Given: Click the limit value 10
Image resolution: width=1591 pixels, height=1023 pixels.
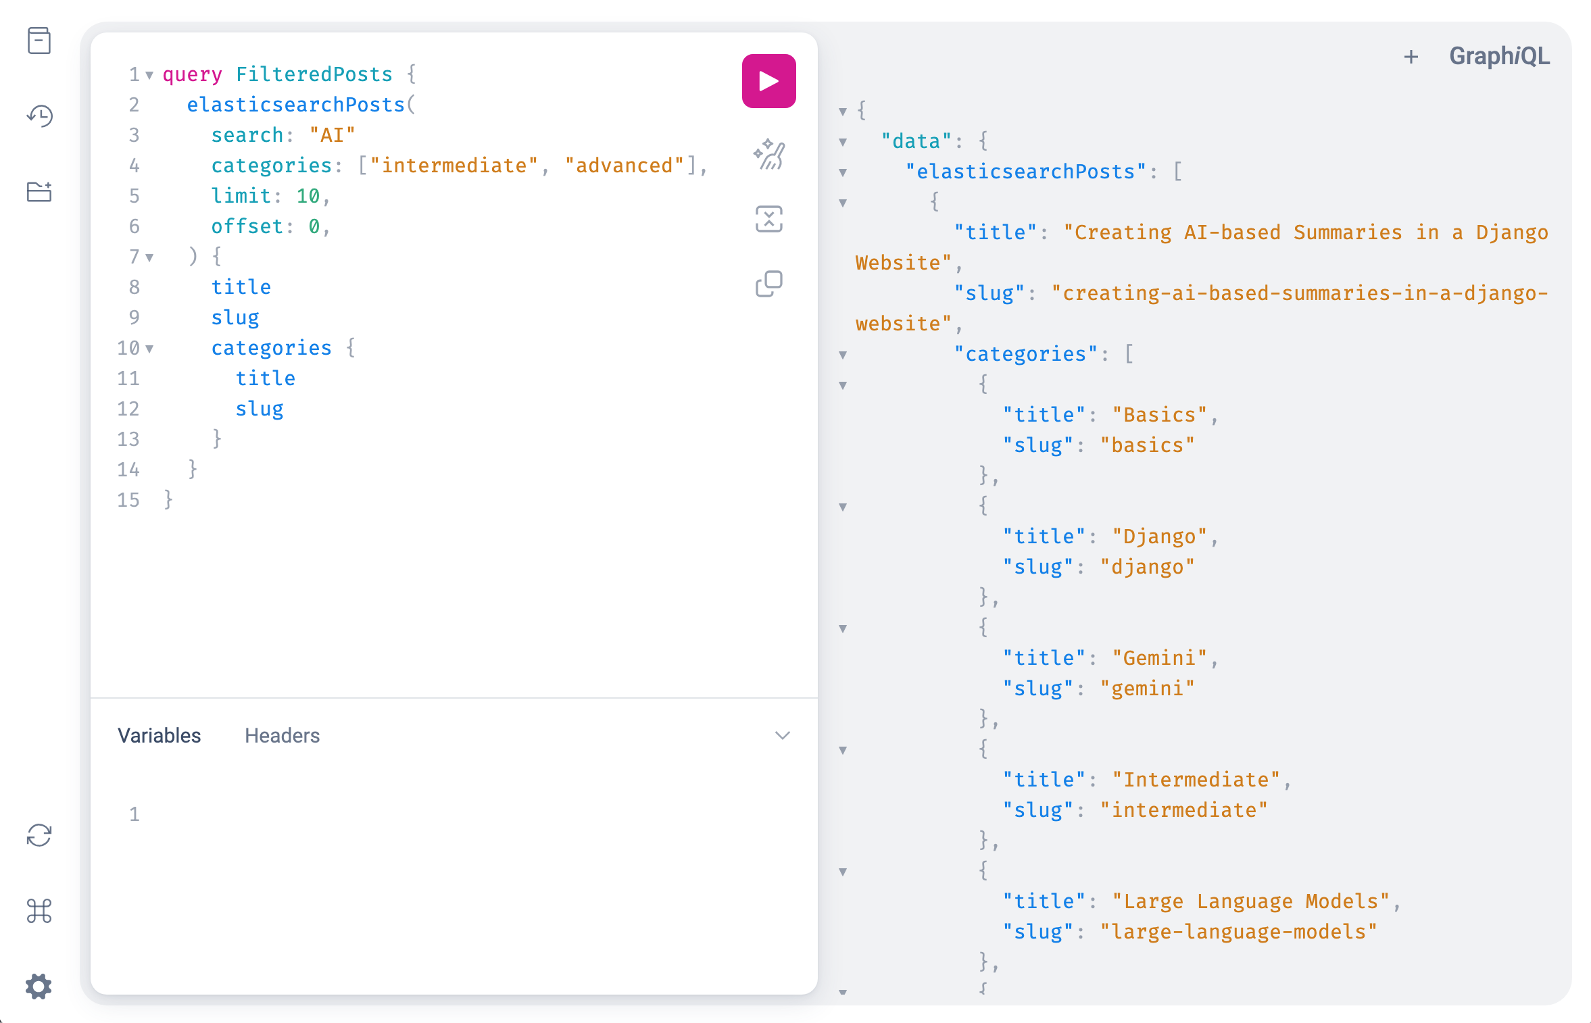Looking at the screenshot, I should [x=308, y=196].
